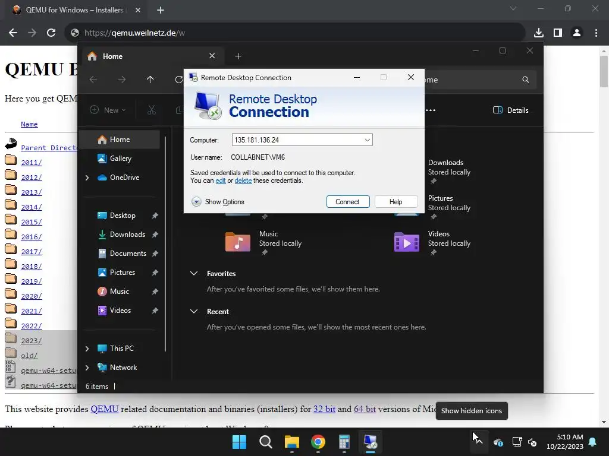Expand the Network tree chevron
This screenshot has width=609, height=456.
(x=87, y=368)
